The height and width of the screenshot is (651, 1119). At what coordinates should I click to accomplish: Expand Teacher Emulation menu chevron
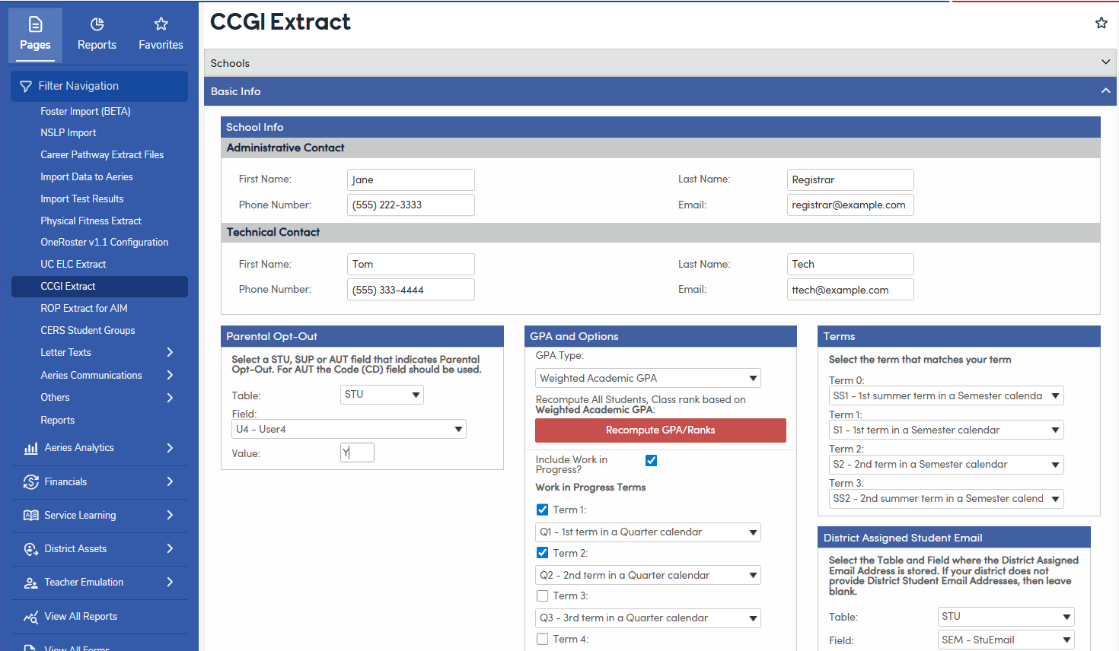point(170,582)
